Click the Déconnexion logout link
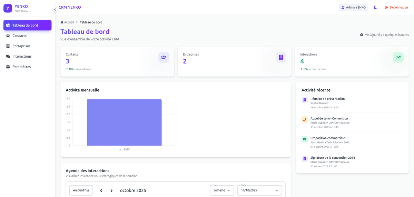This screenshot has height=197, width=414. (396, 7)
